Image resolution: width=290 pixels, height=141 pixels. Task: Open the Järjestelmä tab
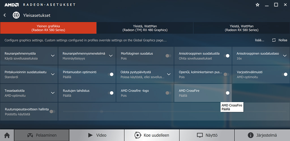262,135
